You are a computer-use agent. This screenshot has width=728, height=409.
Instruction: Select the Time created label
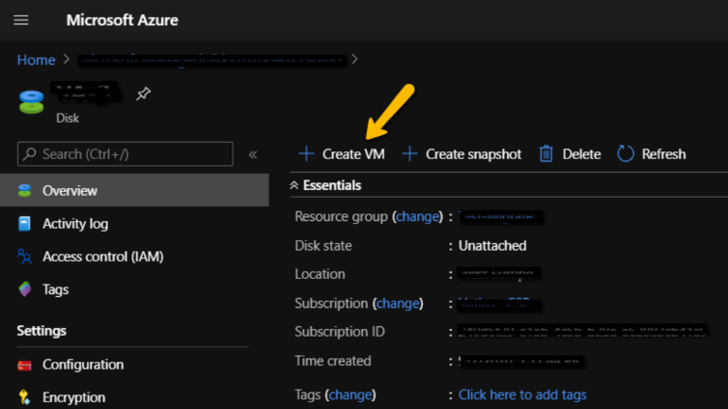coord(333,361)
